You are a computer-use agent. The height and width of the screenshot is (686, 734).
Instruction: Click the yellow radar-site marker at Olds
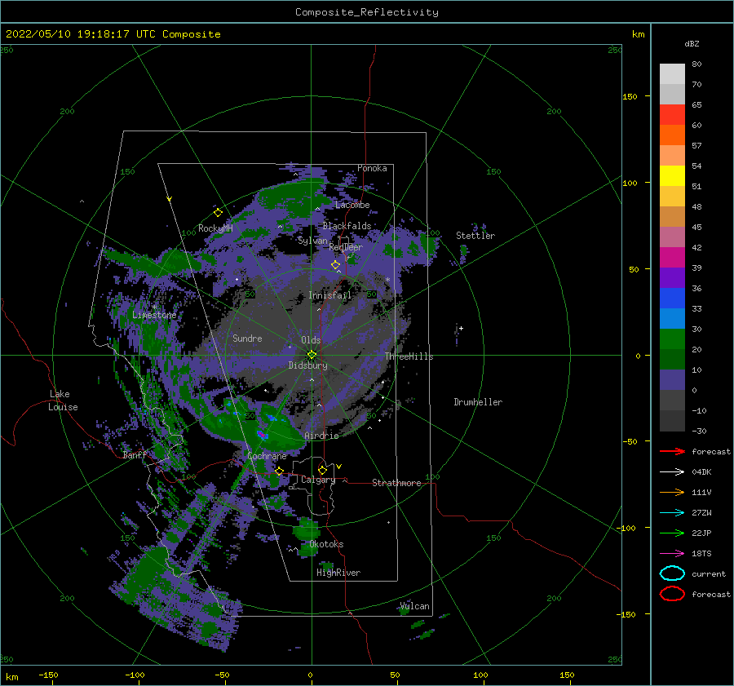point(312,355)
